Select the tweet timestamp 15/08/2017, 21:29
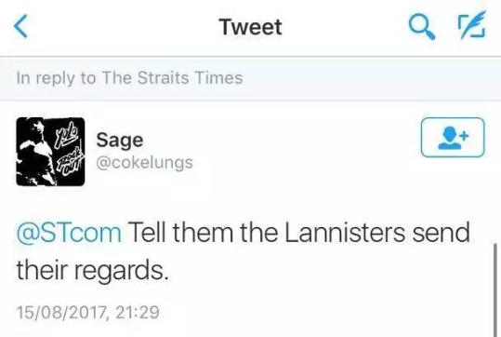501x337 pixels. (88, 313)
